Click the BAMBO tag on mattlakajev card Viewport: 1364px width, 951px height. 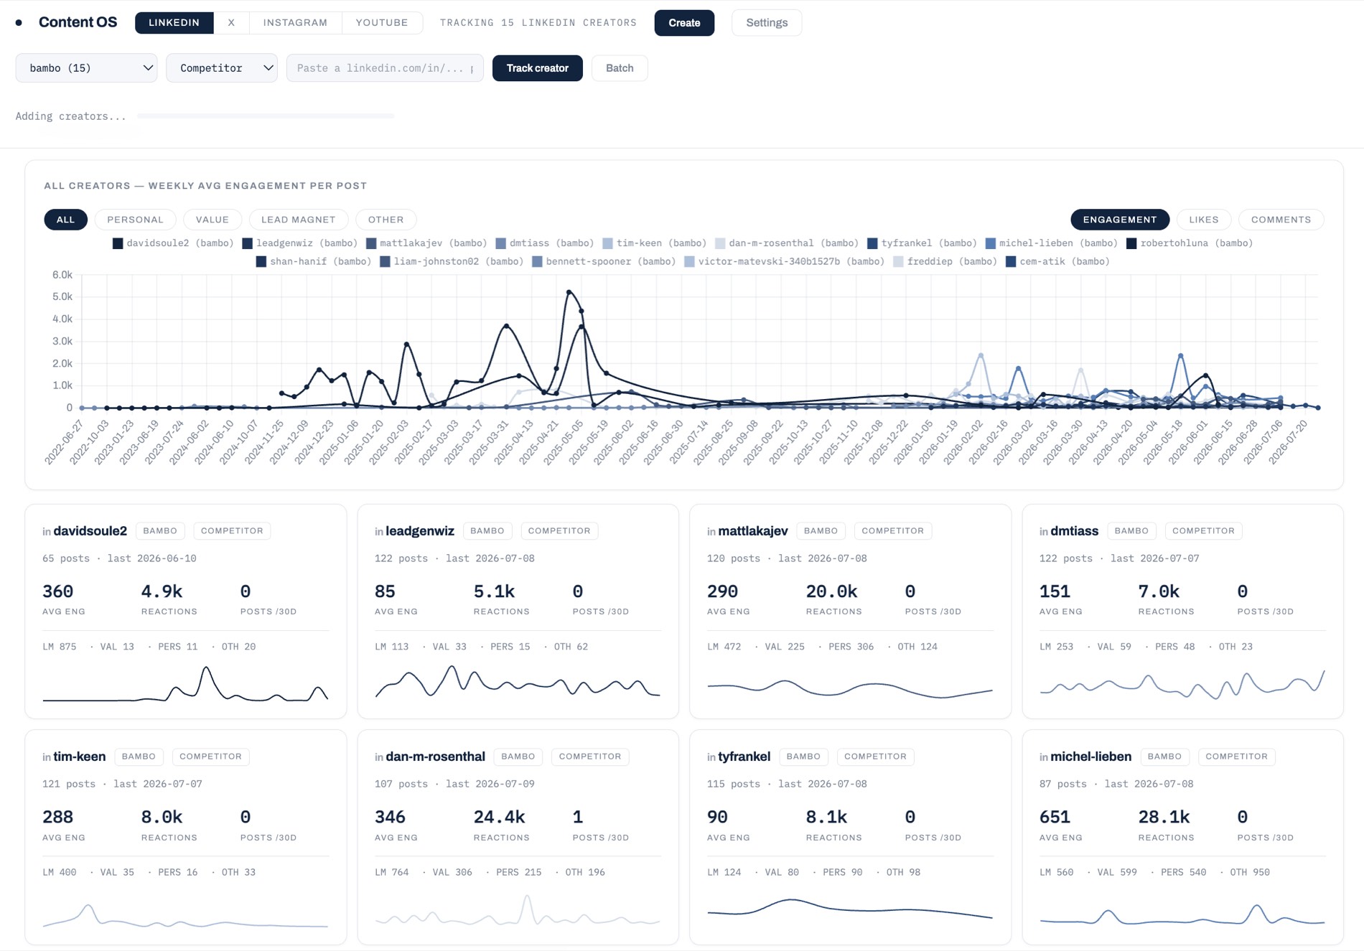[821, 531]
